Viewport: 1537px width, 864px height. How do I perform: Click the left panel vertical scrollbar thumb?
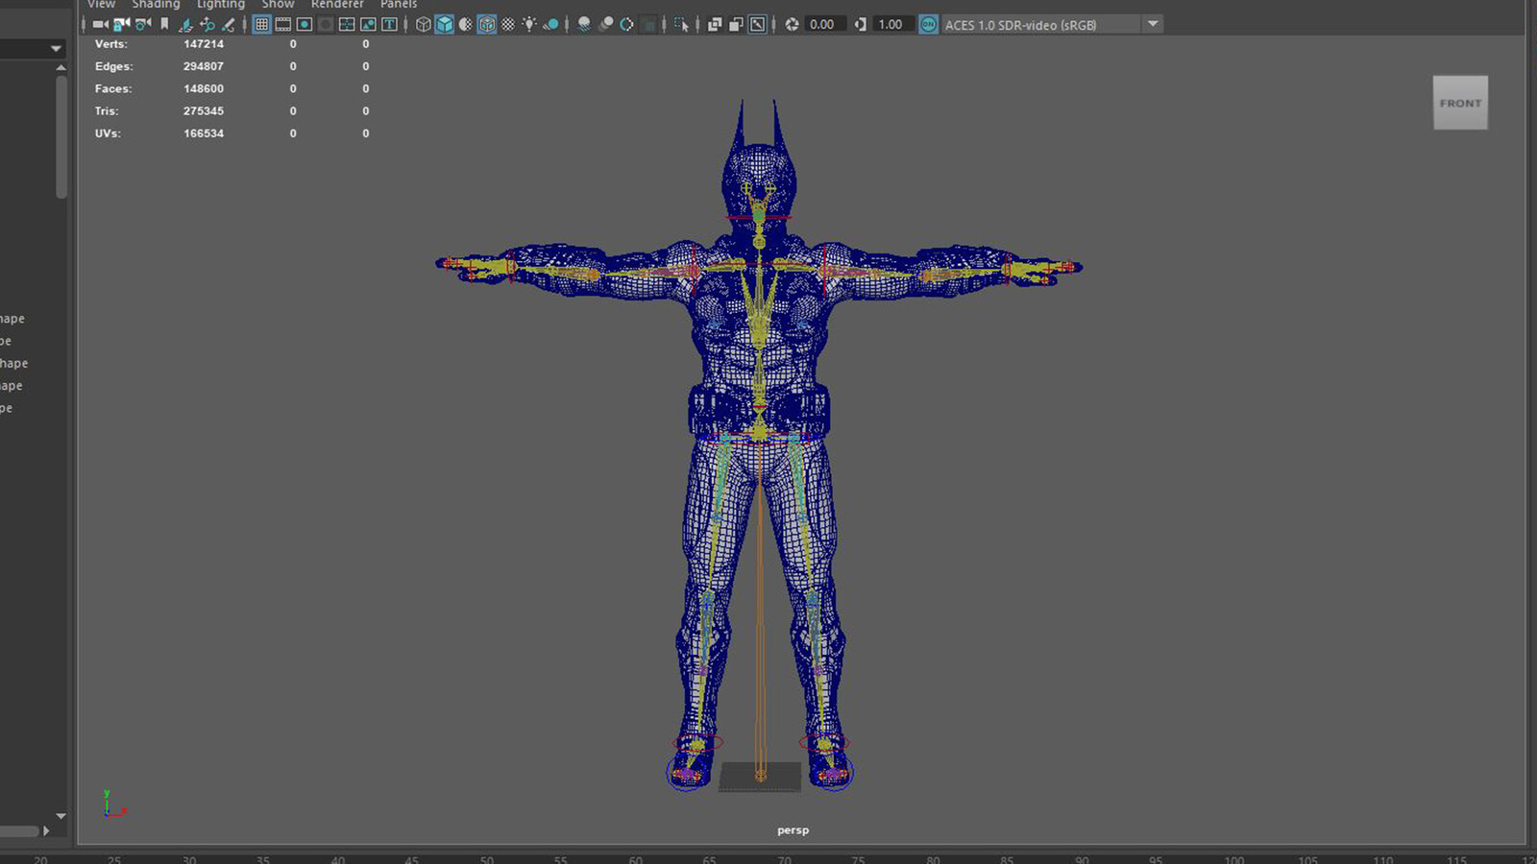click(61, 137)
